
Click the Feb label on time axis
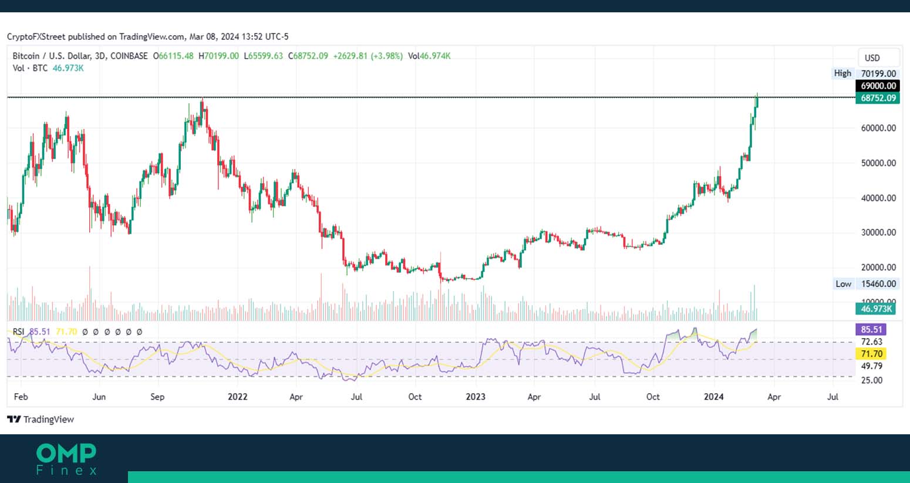point(21,397)
